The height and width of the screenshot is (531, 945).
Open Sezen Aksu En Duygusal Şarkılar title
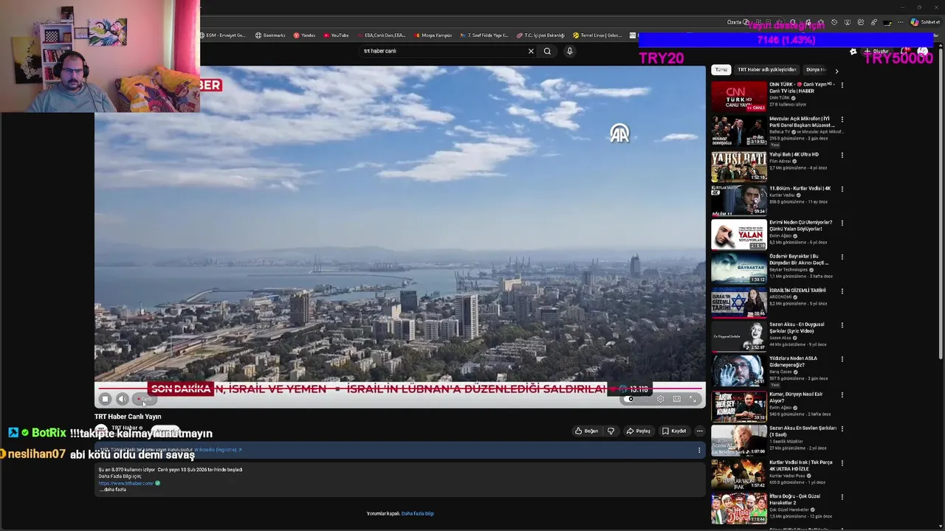pos(797,327)
